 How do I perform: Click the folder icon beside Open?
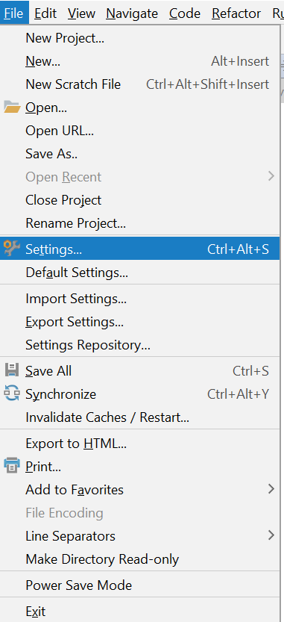(x=12, y=108)
